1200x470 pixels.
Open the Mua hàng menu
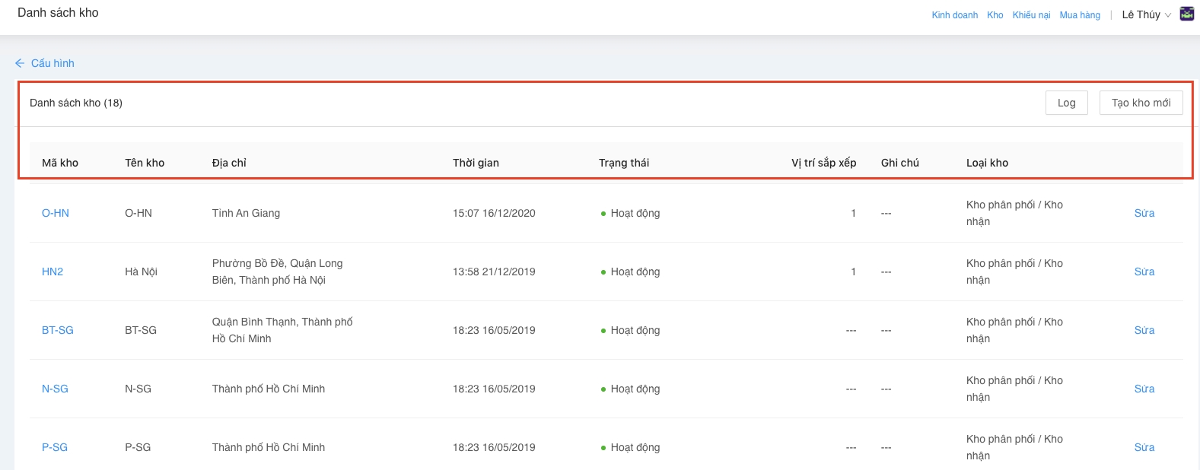point(1079,15)
